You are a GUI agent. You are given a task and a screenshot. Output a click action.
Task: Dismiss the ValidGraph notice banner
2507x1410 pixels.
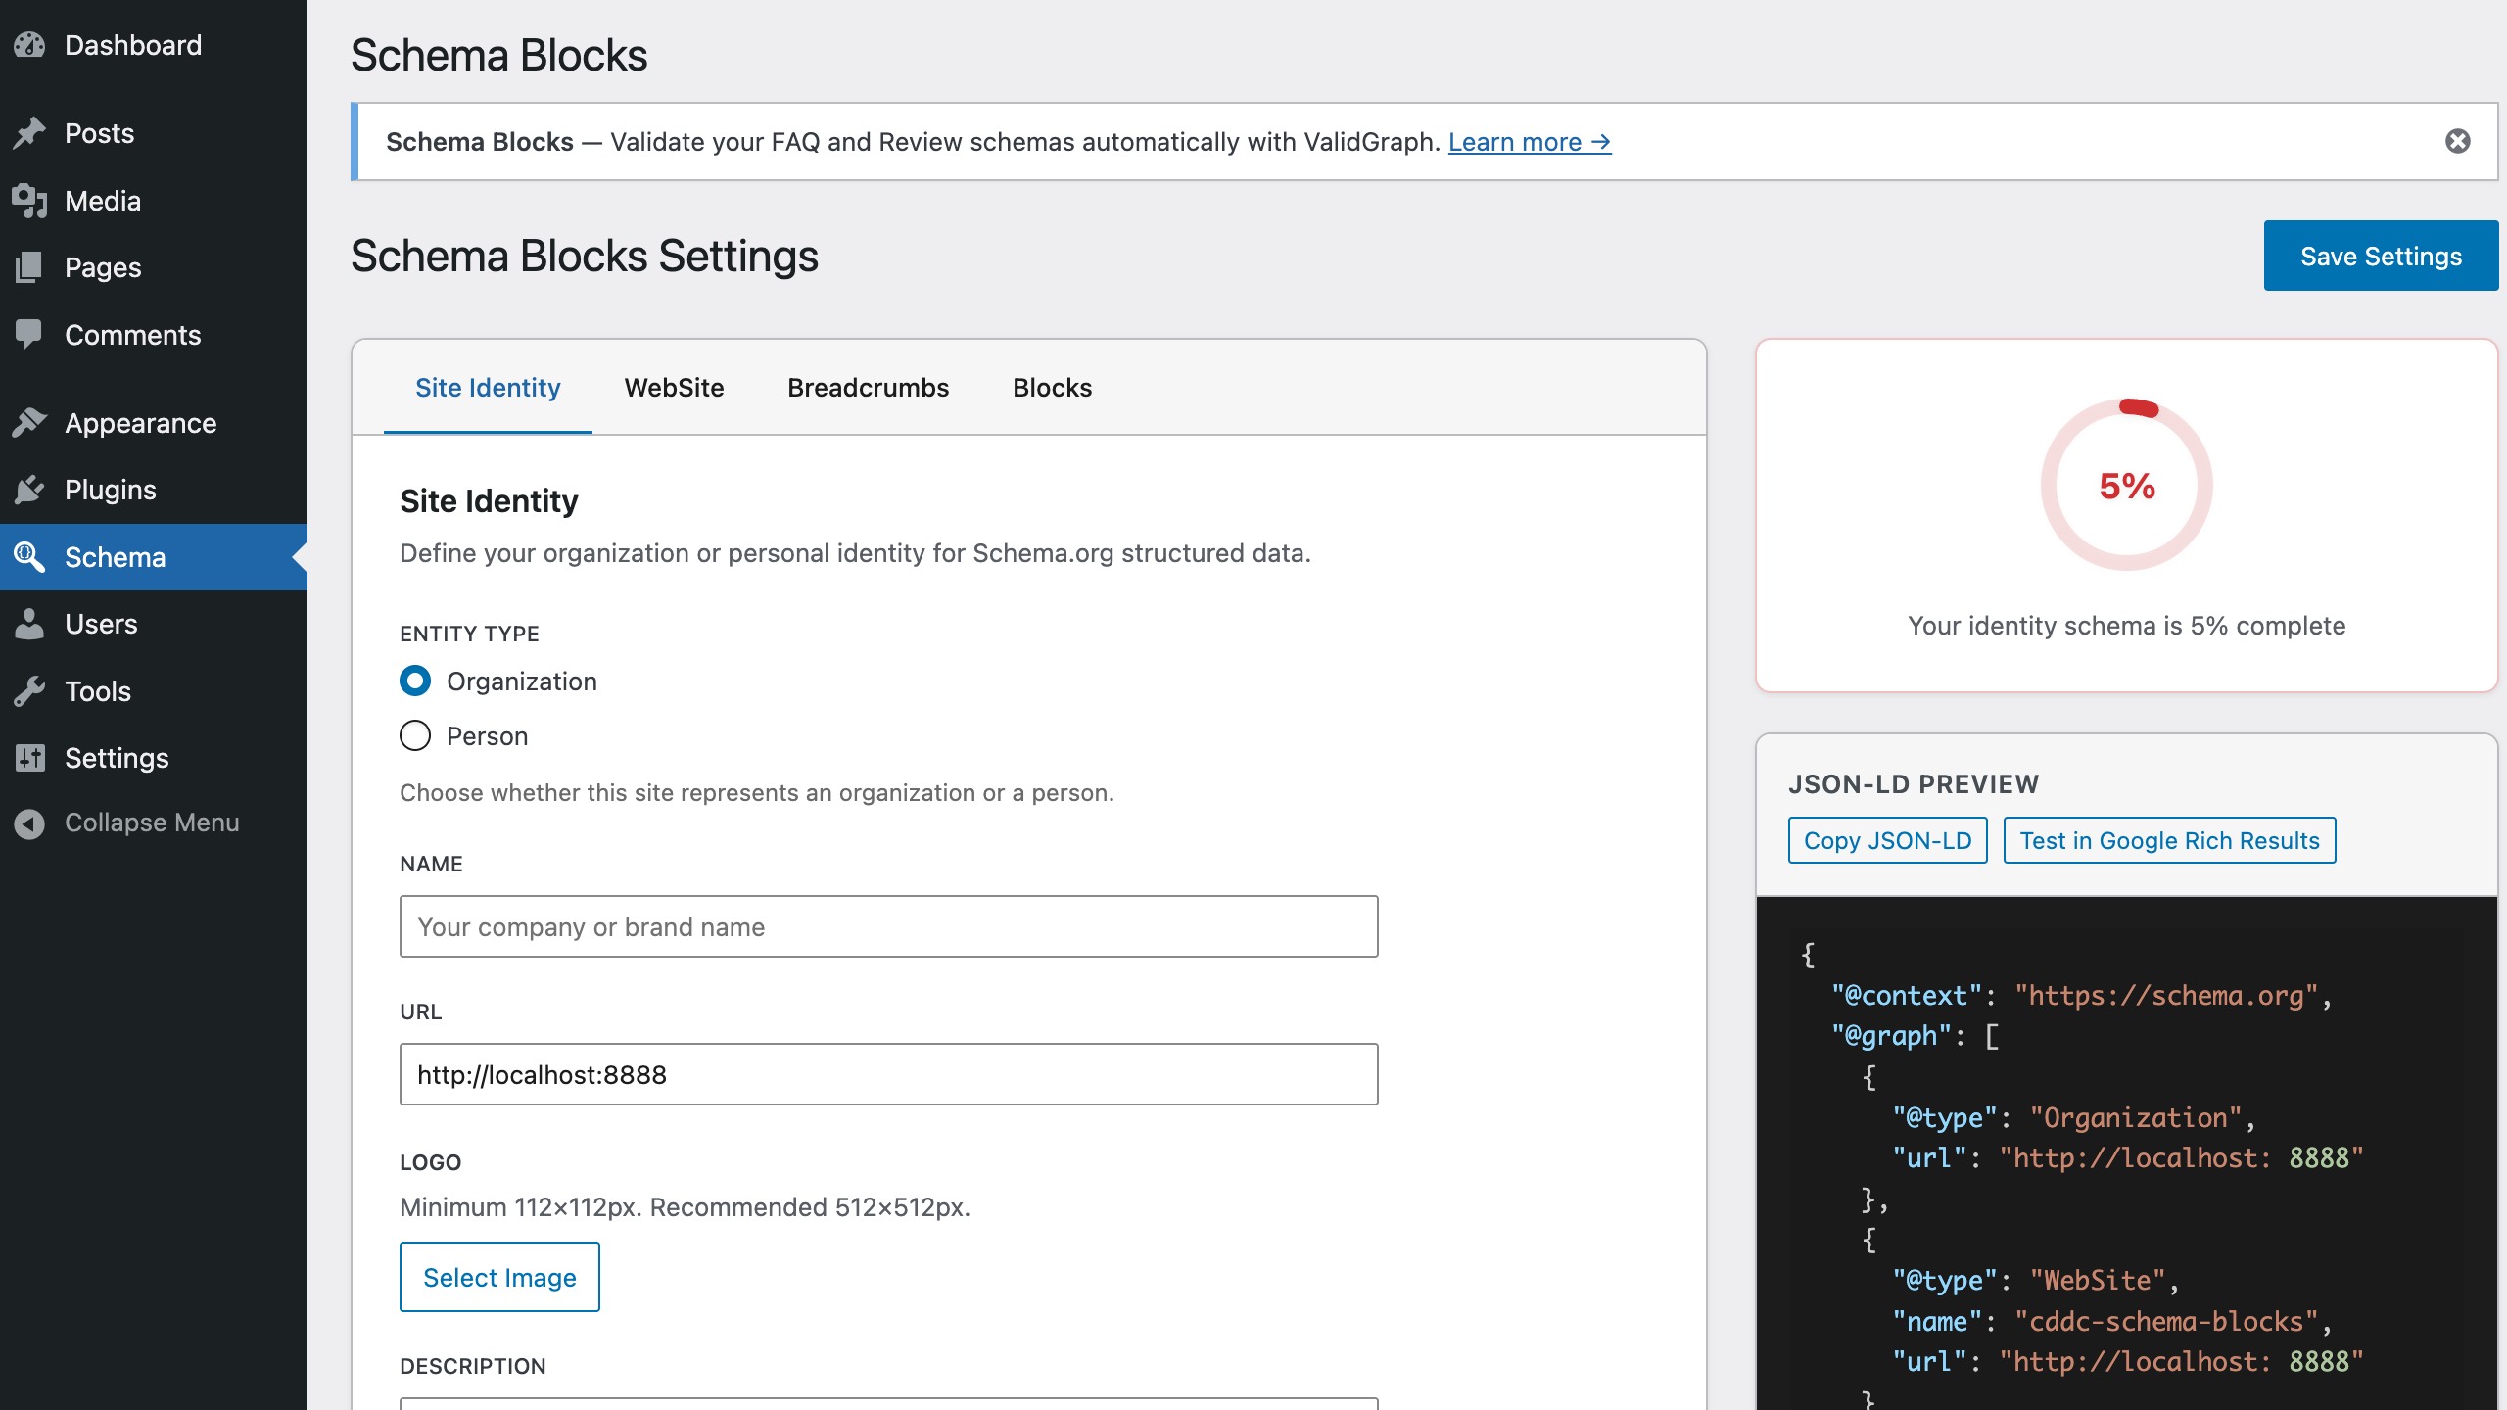pos(2457,141)
